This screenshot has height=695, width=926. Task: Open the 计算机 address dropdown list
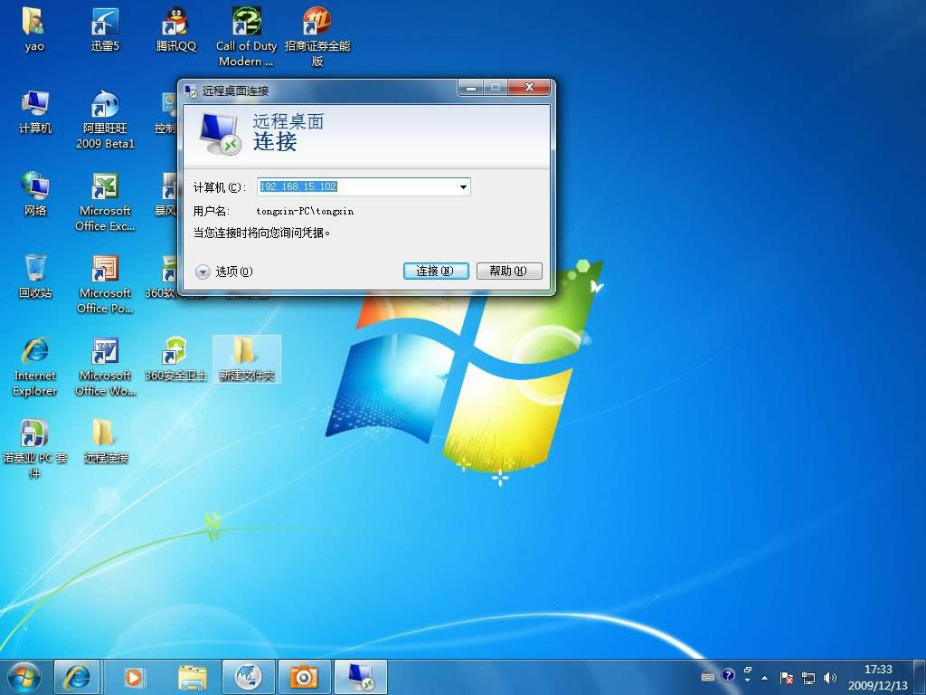[x=464, y=186]
